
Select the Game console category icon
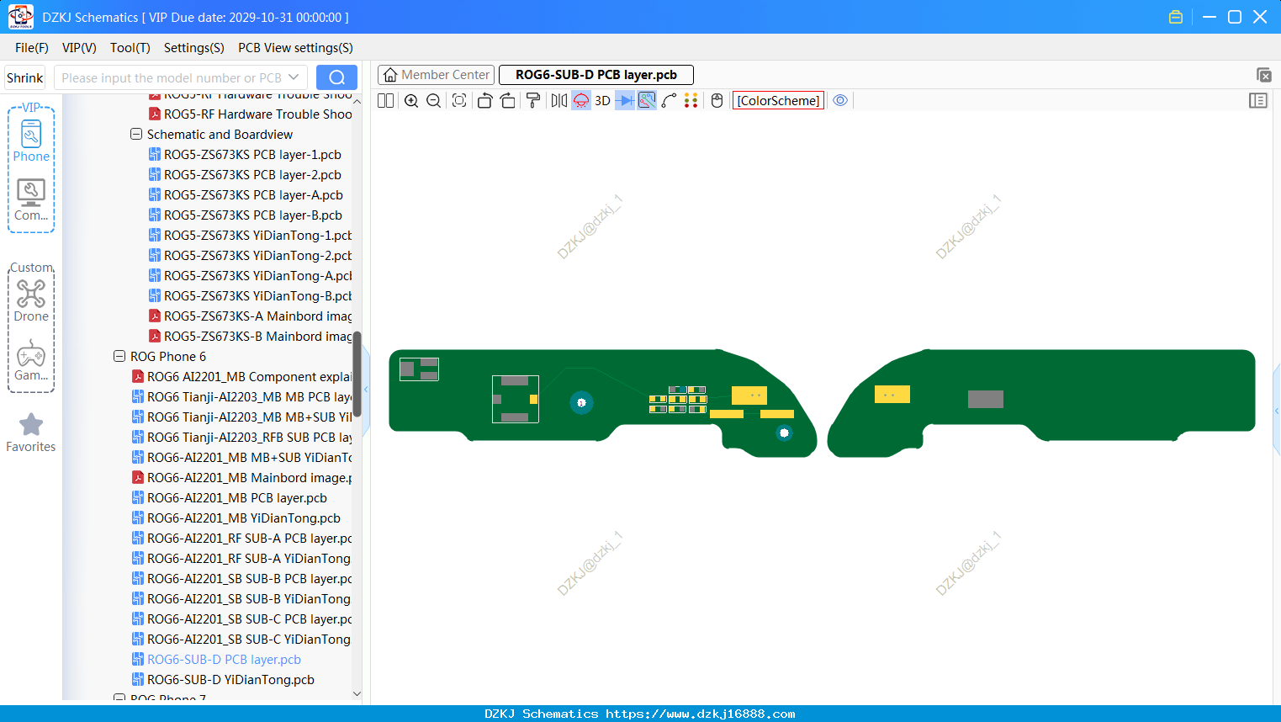31,359
